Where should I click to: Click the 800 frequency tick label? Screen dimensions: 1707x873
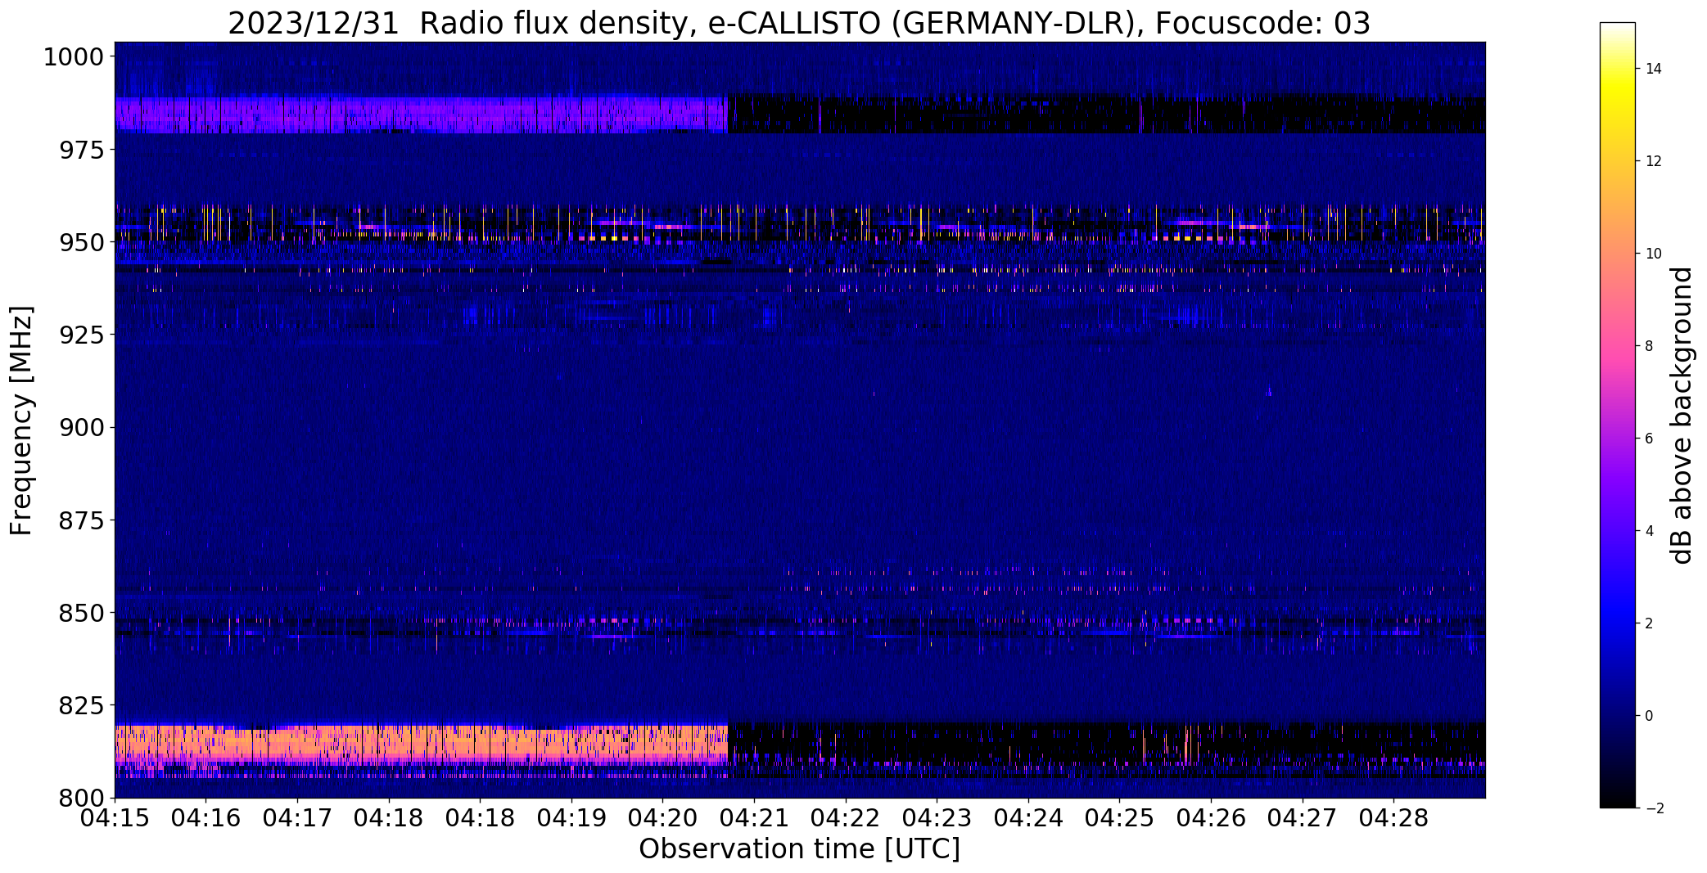click(x=81, y=798)
